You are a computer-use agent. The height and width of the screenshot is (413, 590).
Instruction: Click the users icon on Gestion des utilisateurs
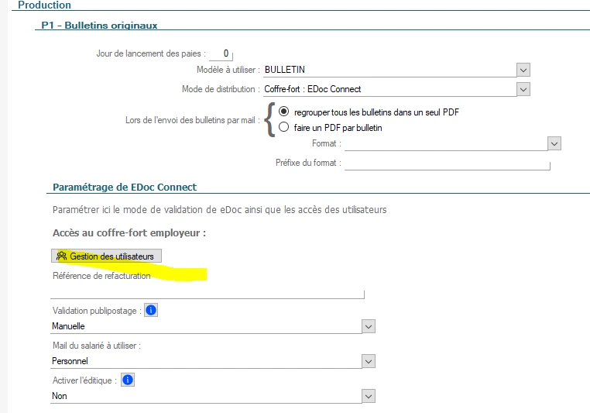click(61, 256)
